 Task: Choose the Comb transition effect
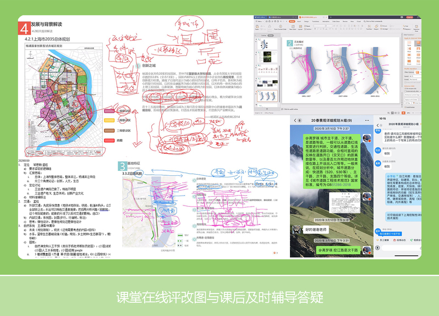pyautogui.click(x=418, y=62)
